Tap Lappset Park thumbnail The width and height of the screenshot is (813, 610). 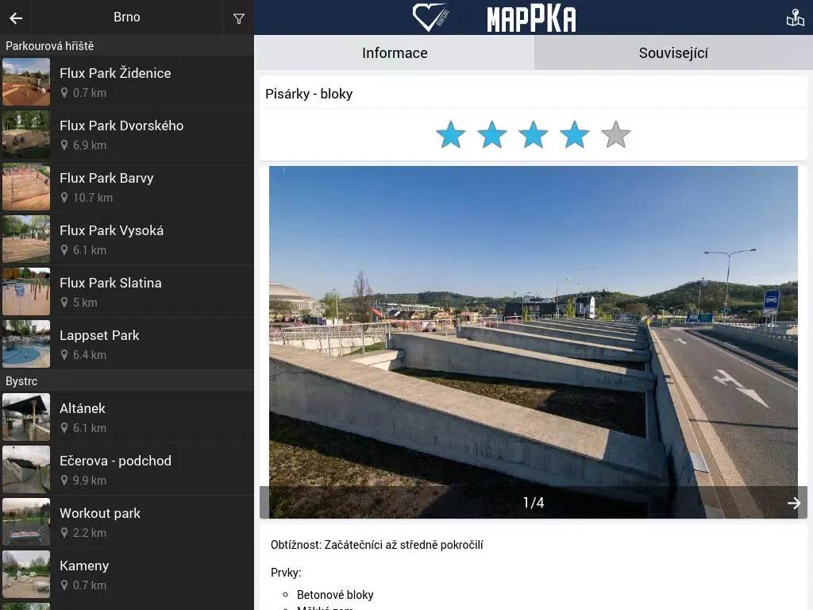(x=26, y=344)
